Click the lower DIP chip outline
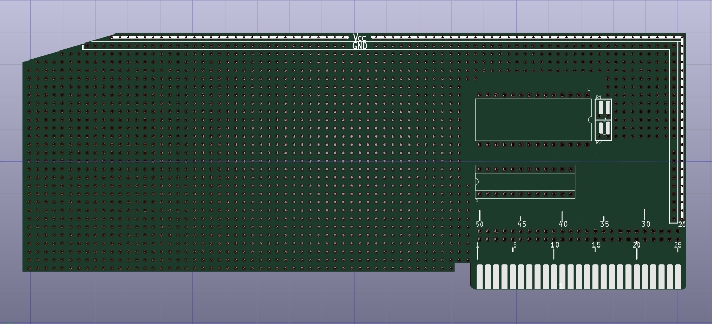The height and width of the screenshot is (324, 712). tap(525, 182)
